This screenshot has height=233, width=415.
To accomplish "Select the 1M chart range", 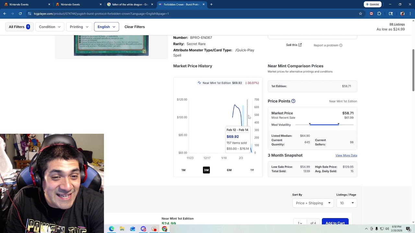I will pyautogui.click(x=184, y=170).
